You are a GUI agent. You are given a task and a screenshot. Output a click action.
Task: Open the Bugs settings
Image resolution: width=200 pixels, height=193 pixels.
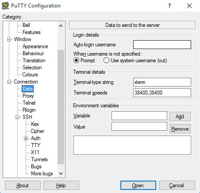(36, 167)
